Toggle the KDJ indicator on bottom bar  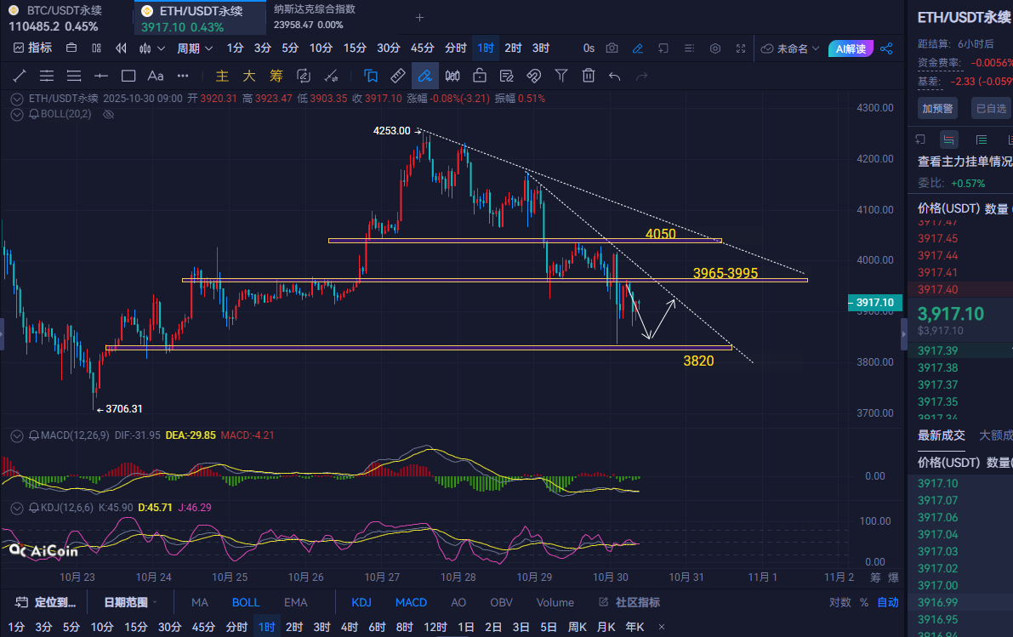(x=361, y=602)
